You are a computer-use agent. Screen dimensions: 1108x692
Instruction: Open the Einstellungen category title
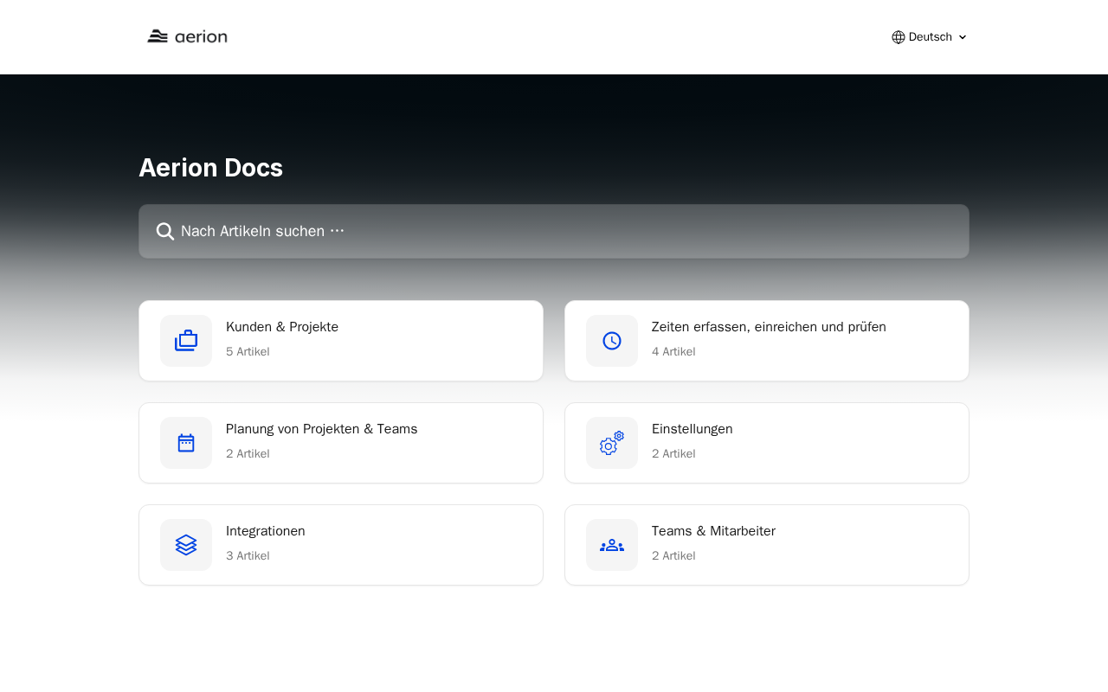pyautogui.click(x=692, y=429)
